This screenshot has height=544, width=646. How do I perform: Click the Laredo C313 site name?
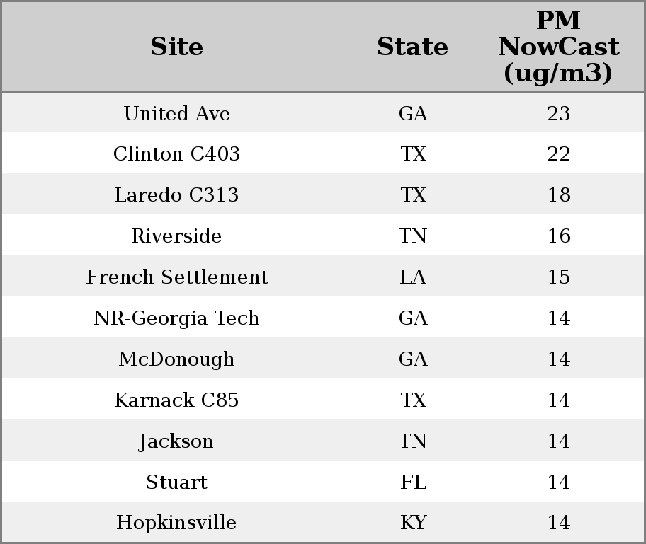176,195
